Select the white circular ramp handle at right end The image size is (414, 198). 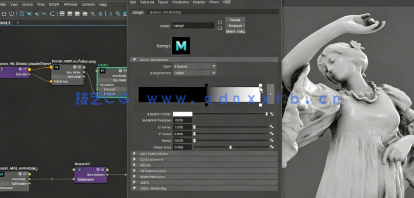click(x=261, y=85)
